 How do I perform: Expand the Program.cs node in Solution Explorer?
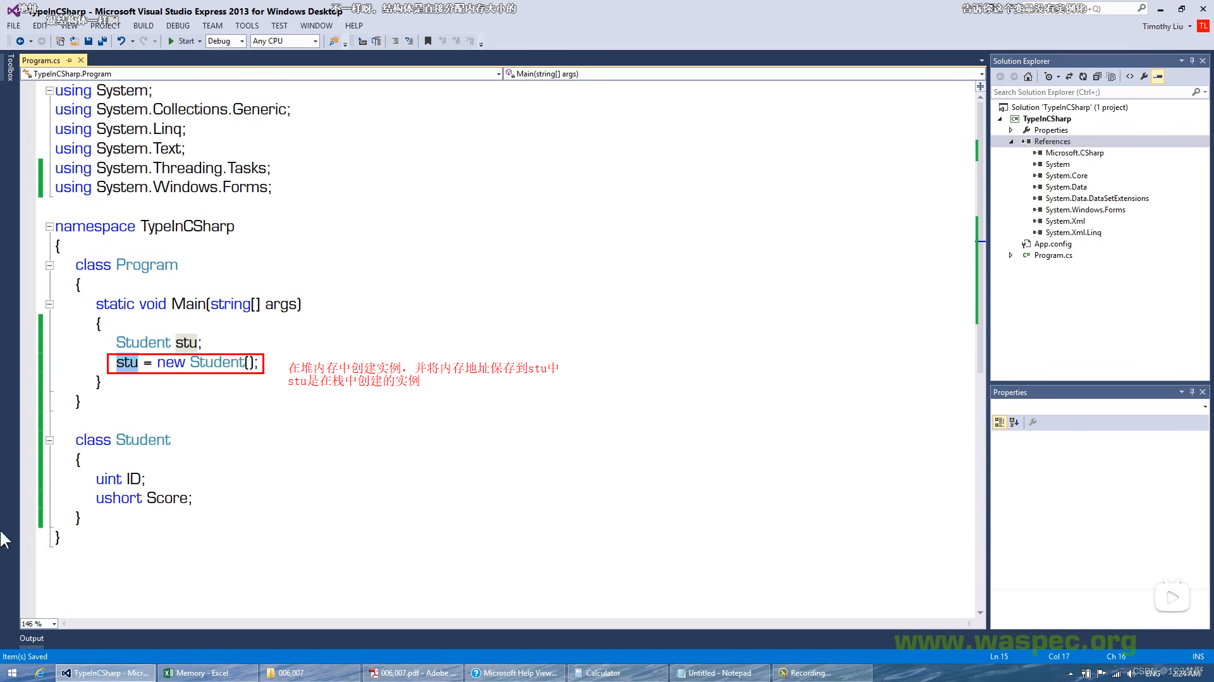point(1011,255)
